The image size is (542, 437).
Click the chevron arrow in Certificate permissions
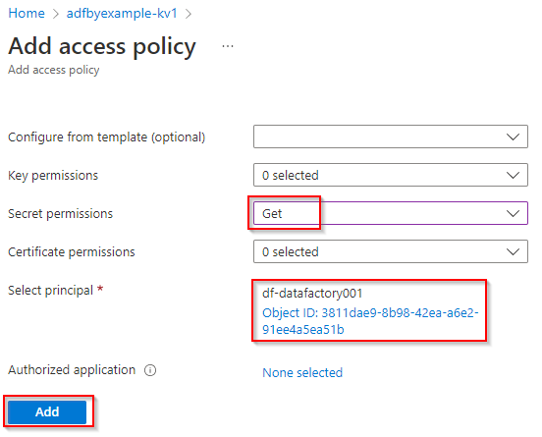[513, 251]
